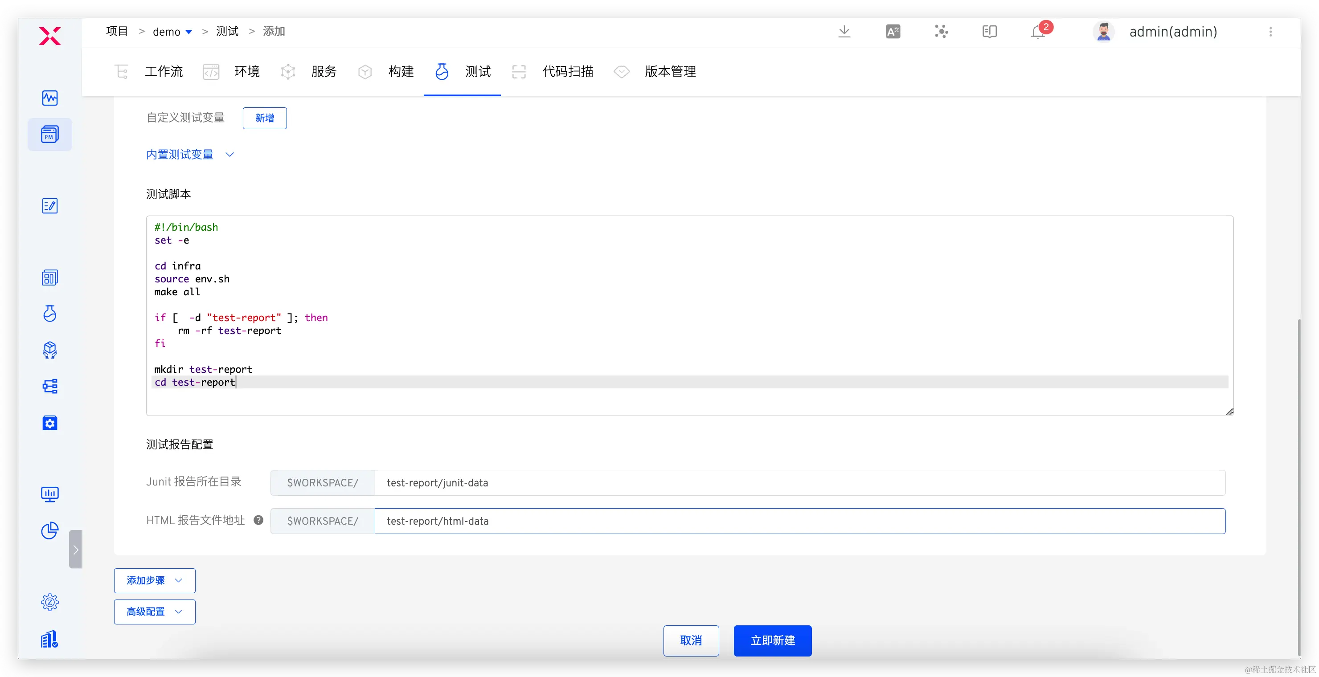Open the three-dot more options menu

tap(1270, 32)
